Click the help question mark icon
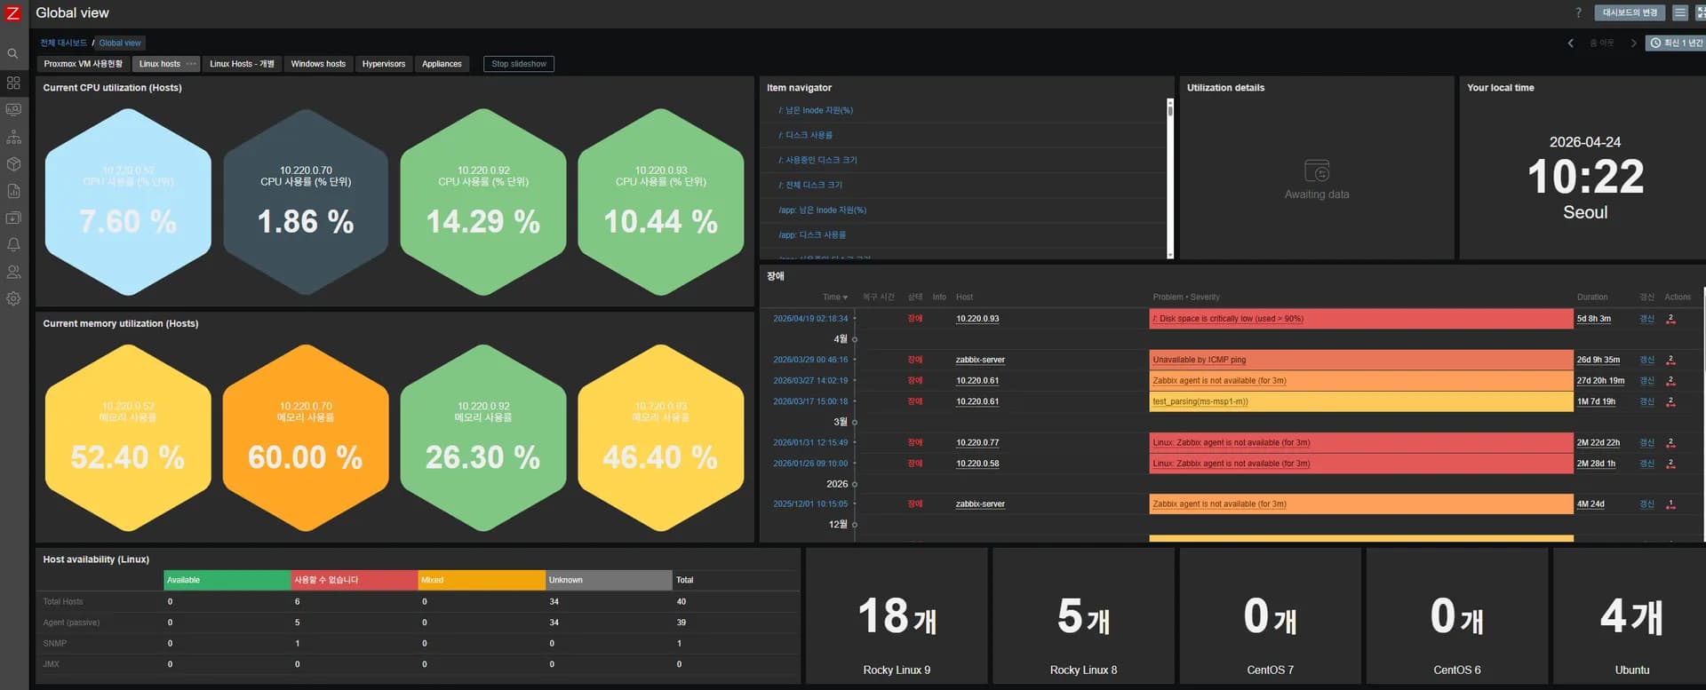The image size is (1706, 690). (1578, 12)
